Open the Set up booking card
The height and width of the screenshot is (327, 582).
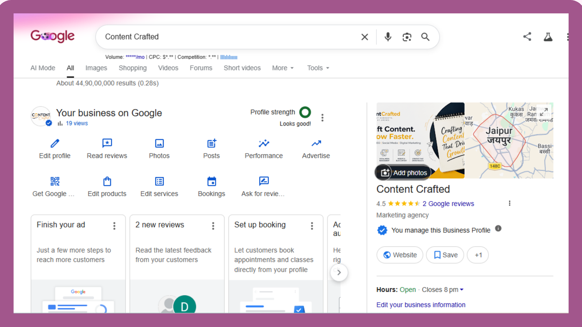pyautogui.click(x=276, y=263)
